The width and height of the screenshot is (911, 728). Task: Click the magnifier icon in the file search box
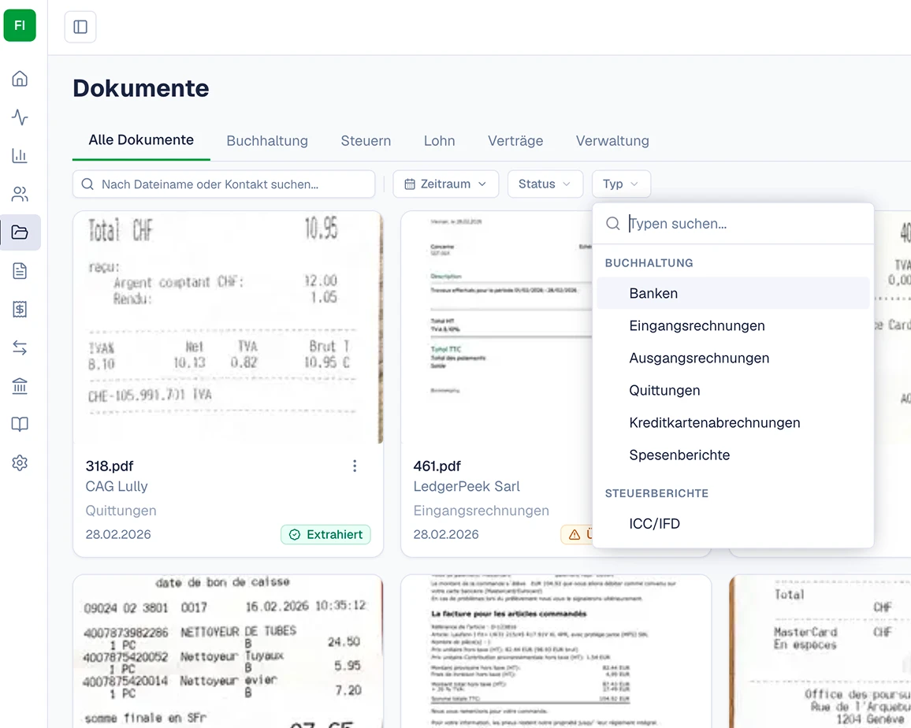point(87,184)
